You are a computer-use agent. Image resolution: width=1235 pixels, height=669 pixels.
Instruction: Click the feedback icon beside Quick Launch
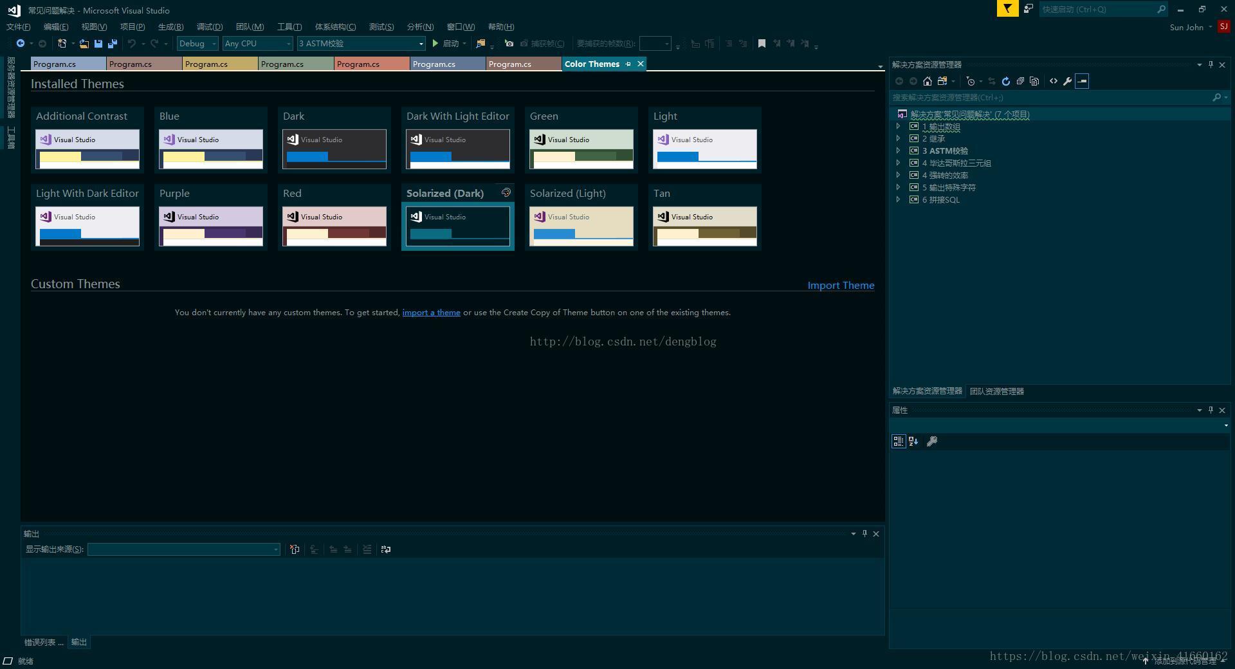point(1029,9)
